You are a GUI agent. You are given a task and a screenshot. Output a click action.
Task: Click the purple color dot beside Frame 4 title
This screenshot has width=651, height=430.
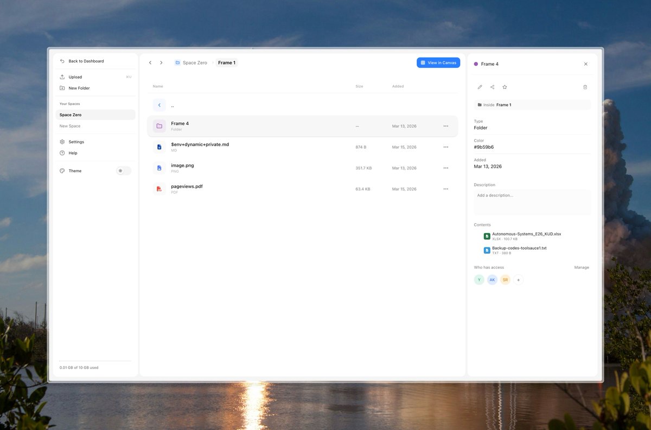[476, 64]
